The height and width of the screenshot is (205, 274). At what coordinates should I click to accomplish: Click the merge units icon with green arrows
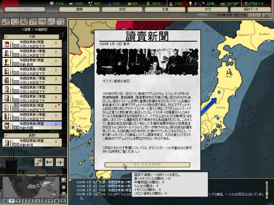(60, 162)
